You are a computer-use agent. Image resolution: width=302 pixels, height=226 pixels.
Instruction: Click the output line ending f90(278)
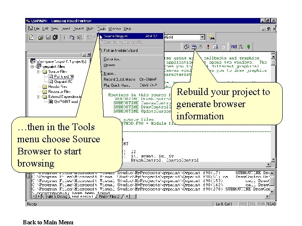point(151,189)
